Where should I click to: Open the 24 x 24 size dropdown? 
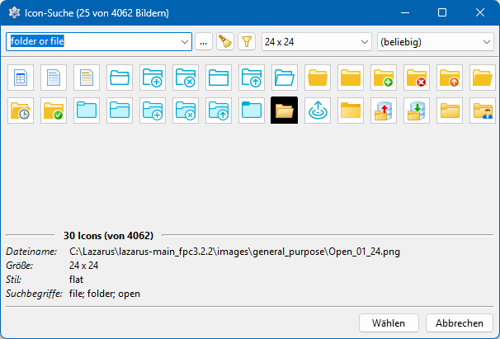[x=317, y=42]
